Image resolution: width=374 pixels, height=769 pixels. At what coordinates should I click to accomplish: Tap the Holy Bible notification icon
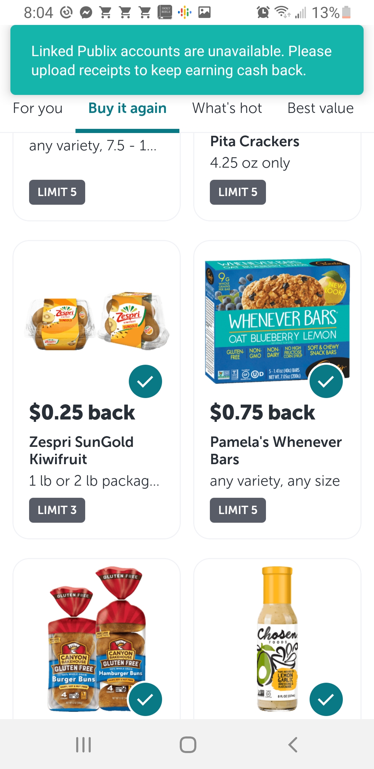pos(165,12)
